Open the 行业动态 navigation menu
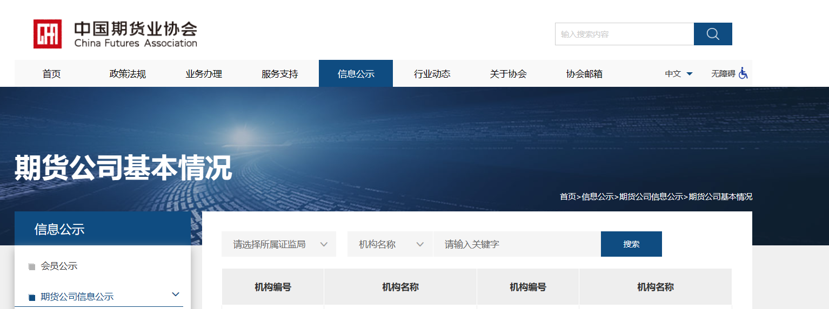This screenshot has width=829, height=309. click(x=432, y=74)
